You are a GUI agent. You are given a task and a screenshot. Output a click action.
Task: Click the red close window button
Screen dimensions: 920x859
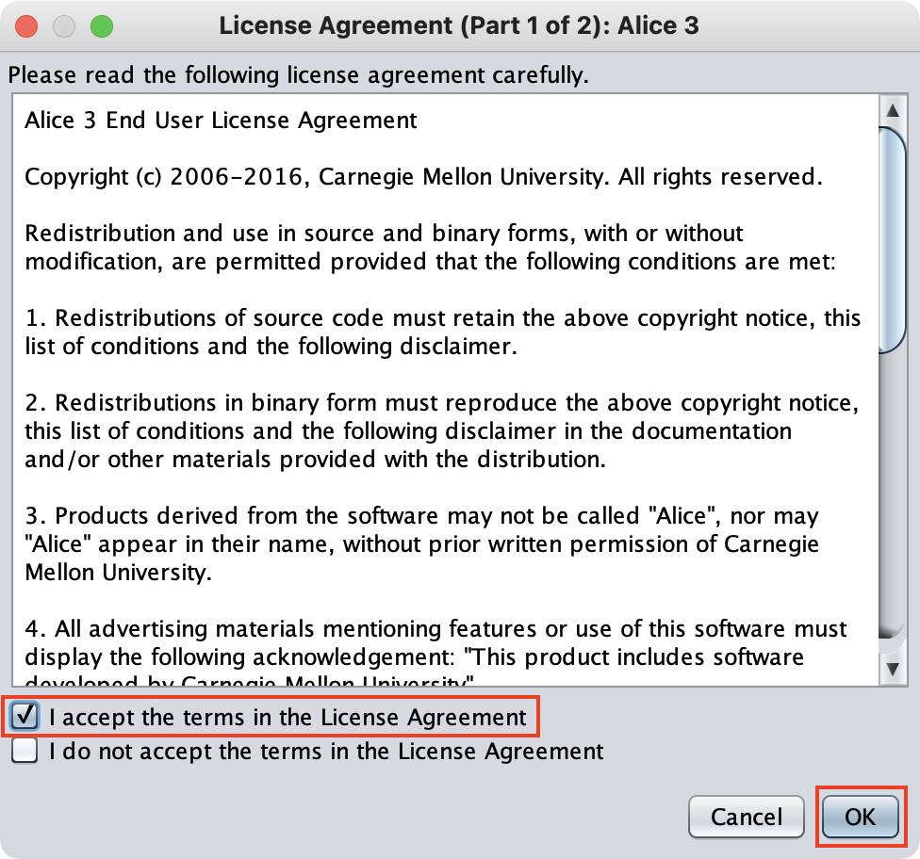[x=25, y=25]
